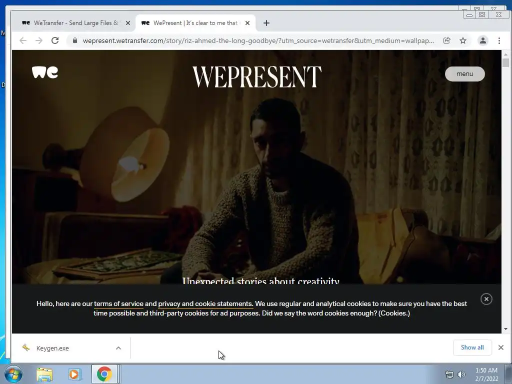Click the page scrollbar up arrow
The height and width of the screenshot is (384, 512).
506,54
